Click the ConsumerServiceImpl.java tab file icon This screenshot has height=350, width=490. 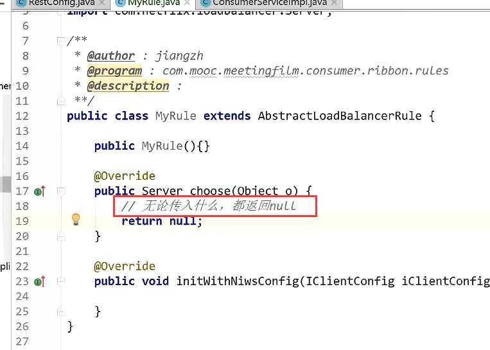[206, 3]
